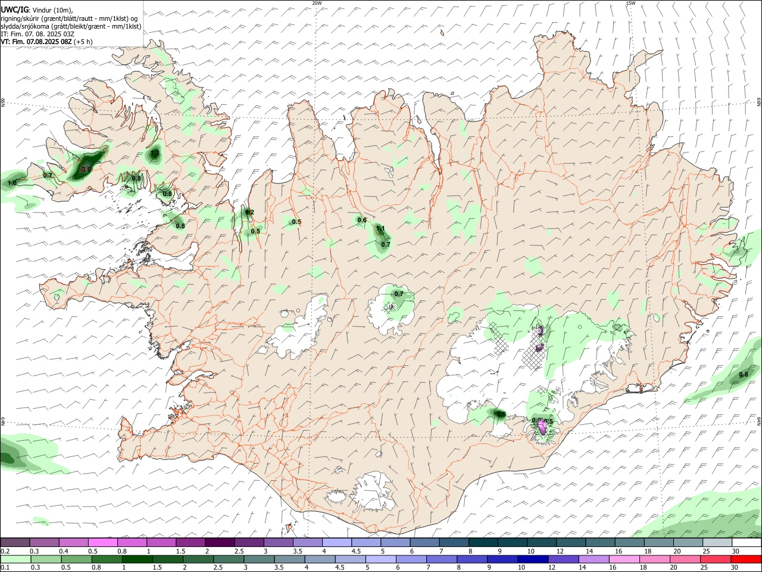762x572 pixels.
Task: Click the 'IT: Fim. 07. 08. 2025 03Z' line
Action: 38,34
